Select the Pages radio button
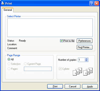 [9, 69]
